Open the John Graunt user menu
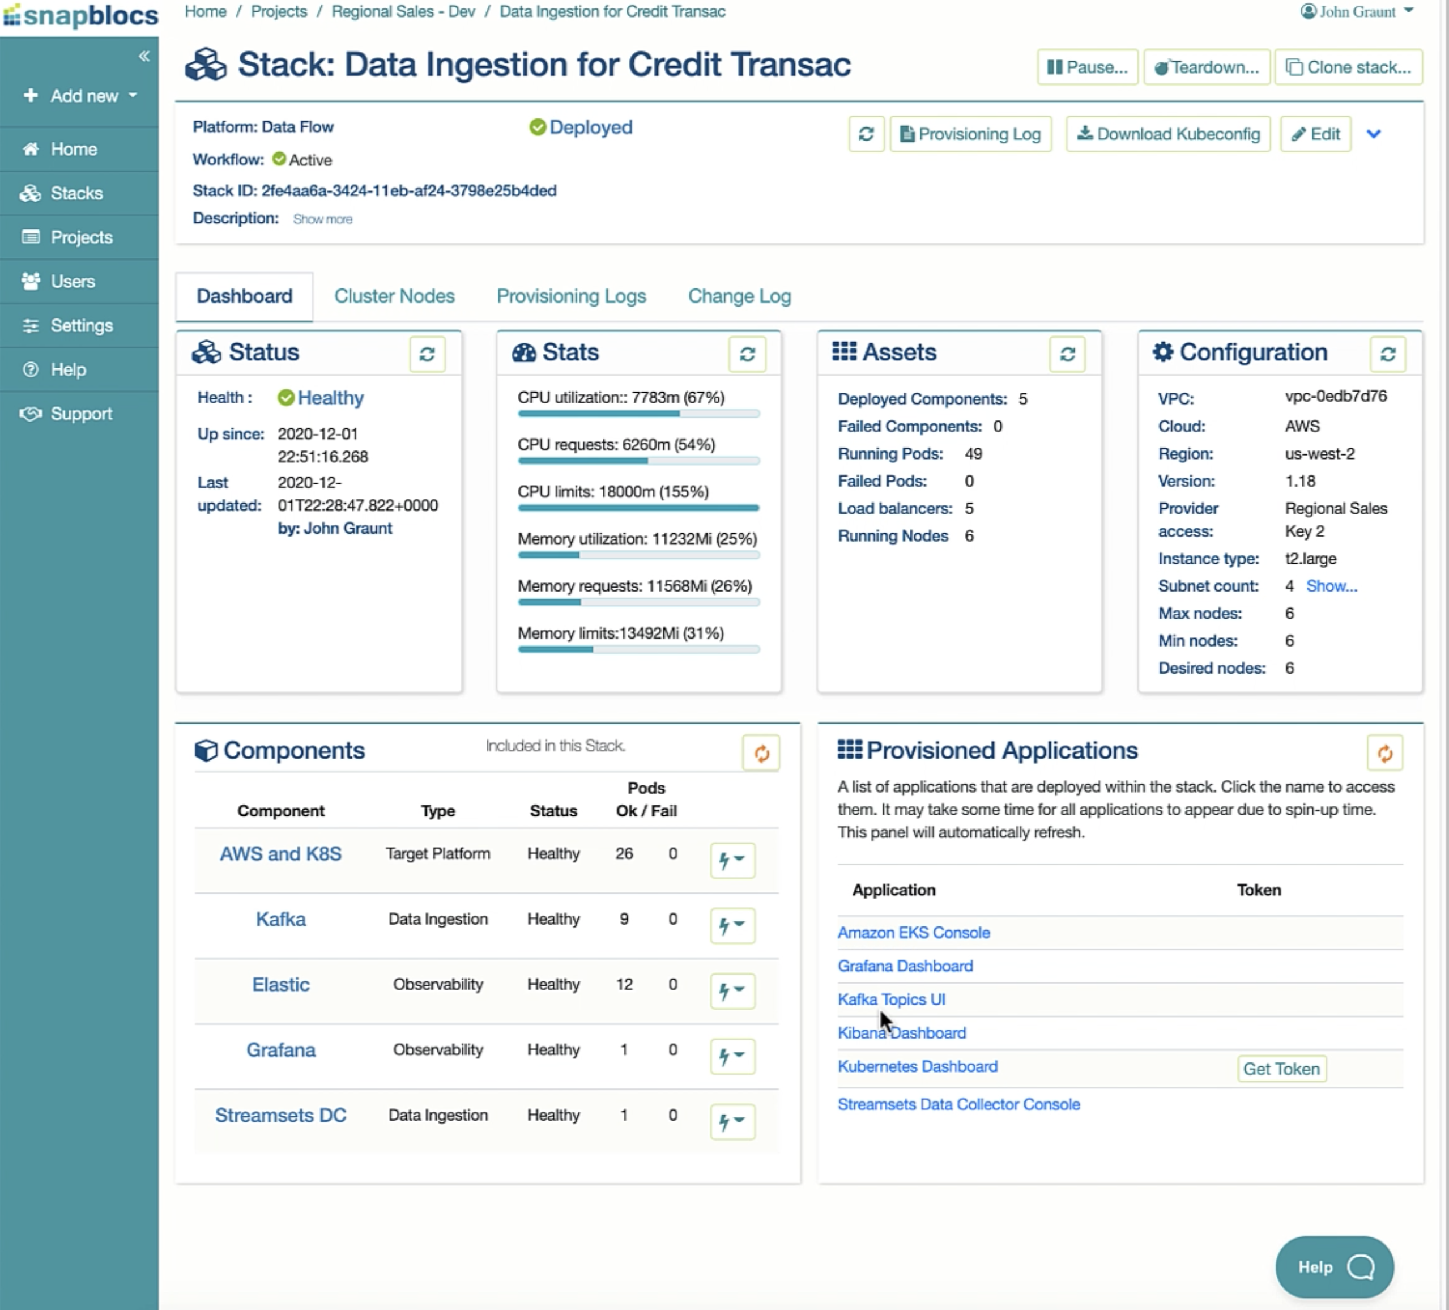Image resolution: width=1449 pixels, height=1310 pixels. (x=1357, y=11)
